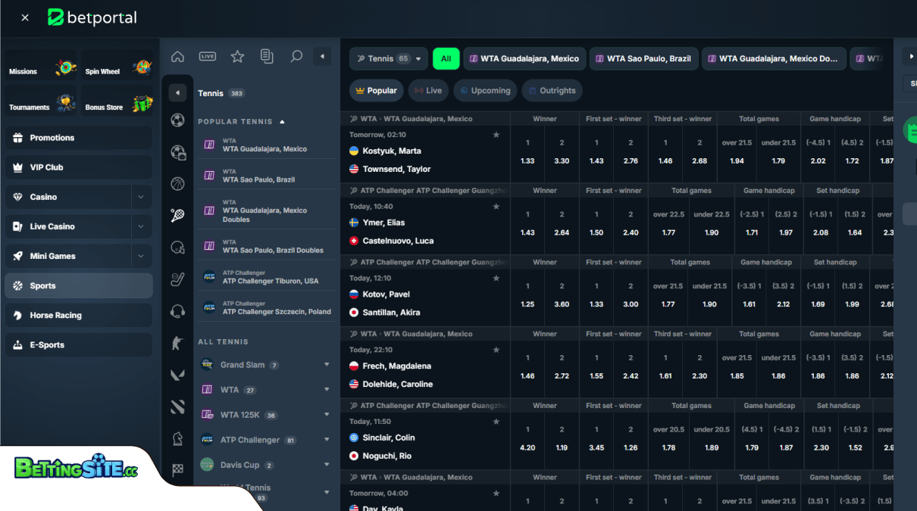917x511 pixels.
Task: Select the basketball sport icon
Action: coord(178,184)
